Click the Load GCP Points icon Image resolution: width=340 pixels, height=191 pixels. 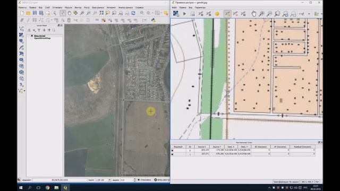pyautogui.click(x=201, y=14)
